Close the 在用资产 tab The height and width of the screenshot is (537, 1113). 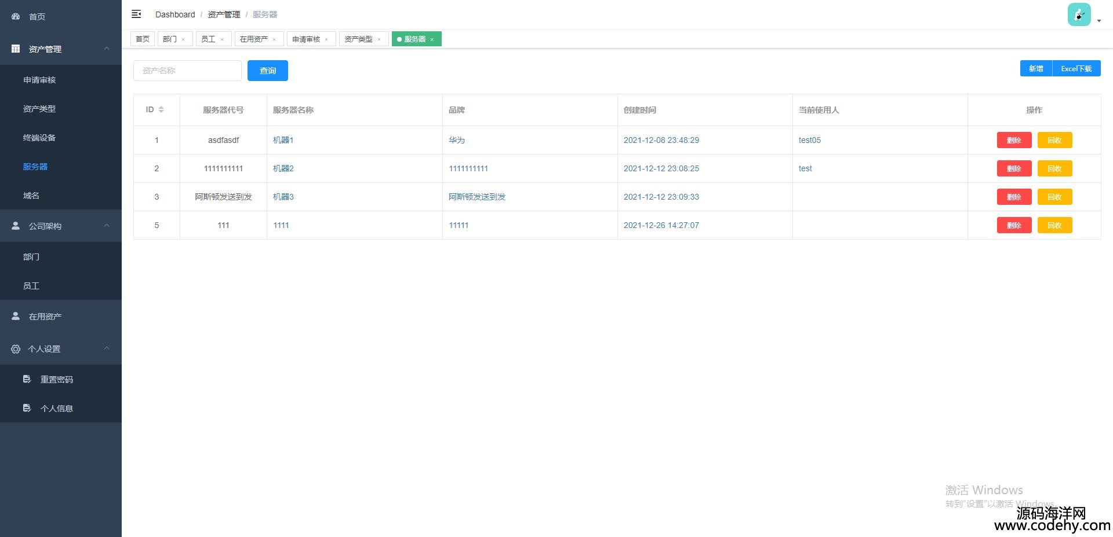pyautogui.click(x=274, y=39)
